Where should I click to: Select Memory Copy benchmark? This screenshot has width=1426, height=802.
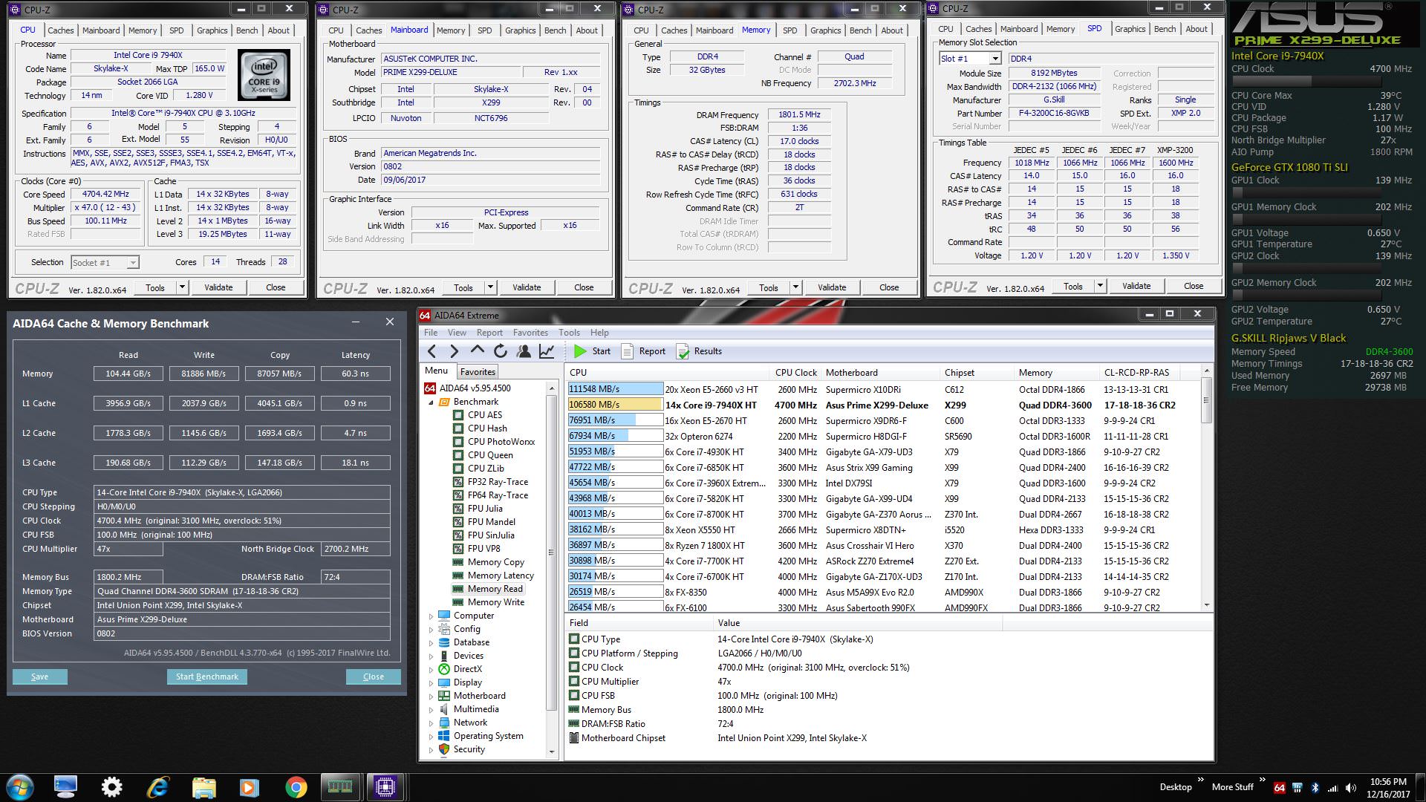[x=495, y=562]
